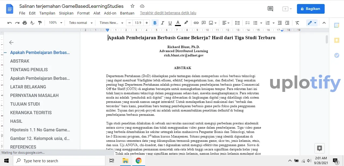Viewport: 344px width, 166px height.
Task: Open numbered list options arrow
Action: click(273, 23)
